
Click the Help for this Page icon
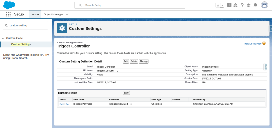click(x=264, y=43)
